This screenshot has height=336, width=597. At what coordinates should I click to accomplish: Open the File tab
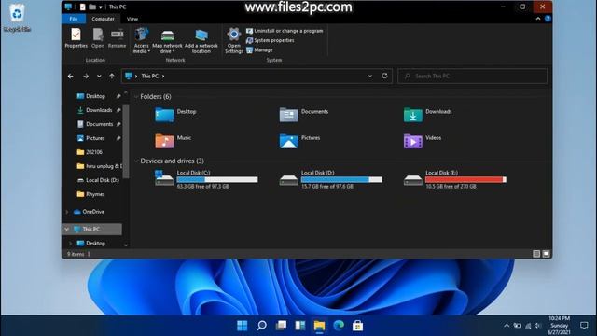tap(74, 19)
